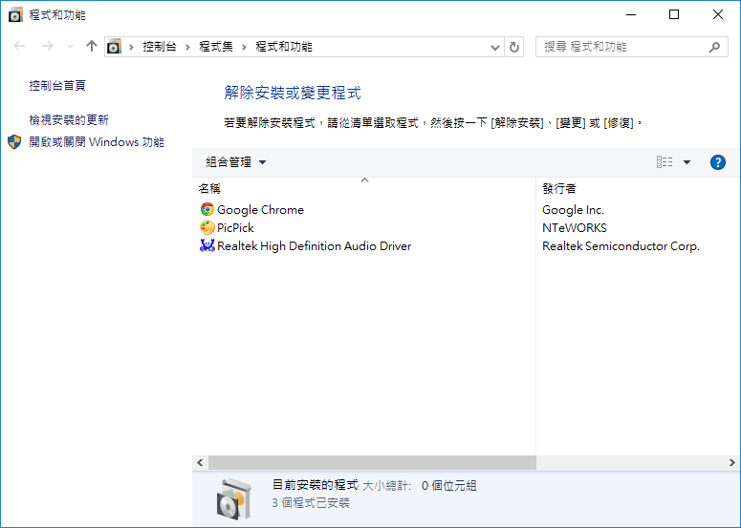Click Realtek Semiconductor Corp. publisher cell
This screenshot has width=741, height=528.
click(621, 245)
